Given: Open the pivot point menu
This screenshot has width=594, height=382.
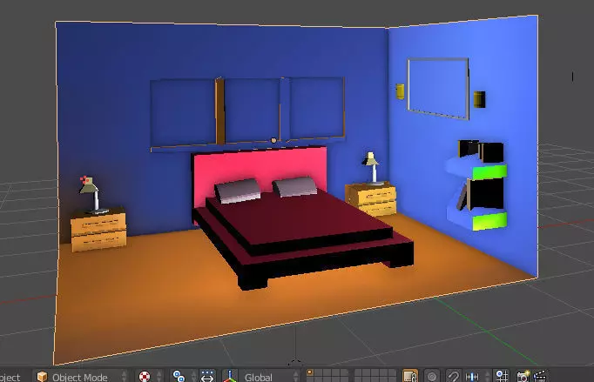Looking at the screenshot, I should 183,377.
